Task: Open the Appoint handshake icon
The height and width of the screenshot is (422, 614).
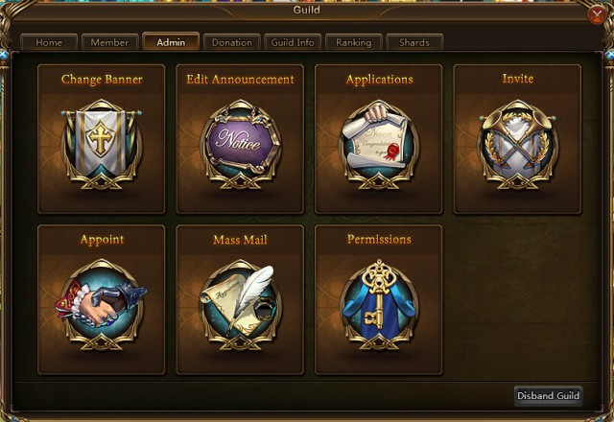Action: pyautogui.click(x=101, y=305)
